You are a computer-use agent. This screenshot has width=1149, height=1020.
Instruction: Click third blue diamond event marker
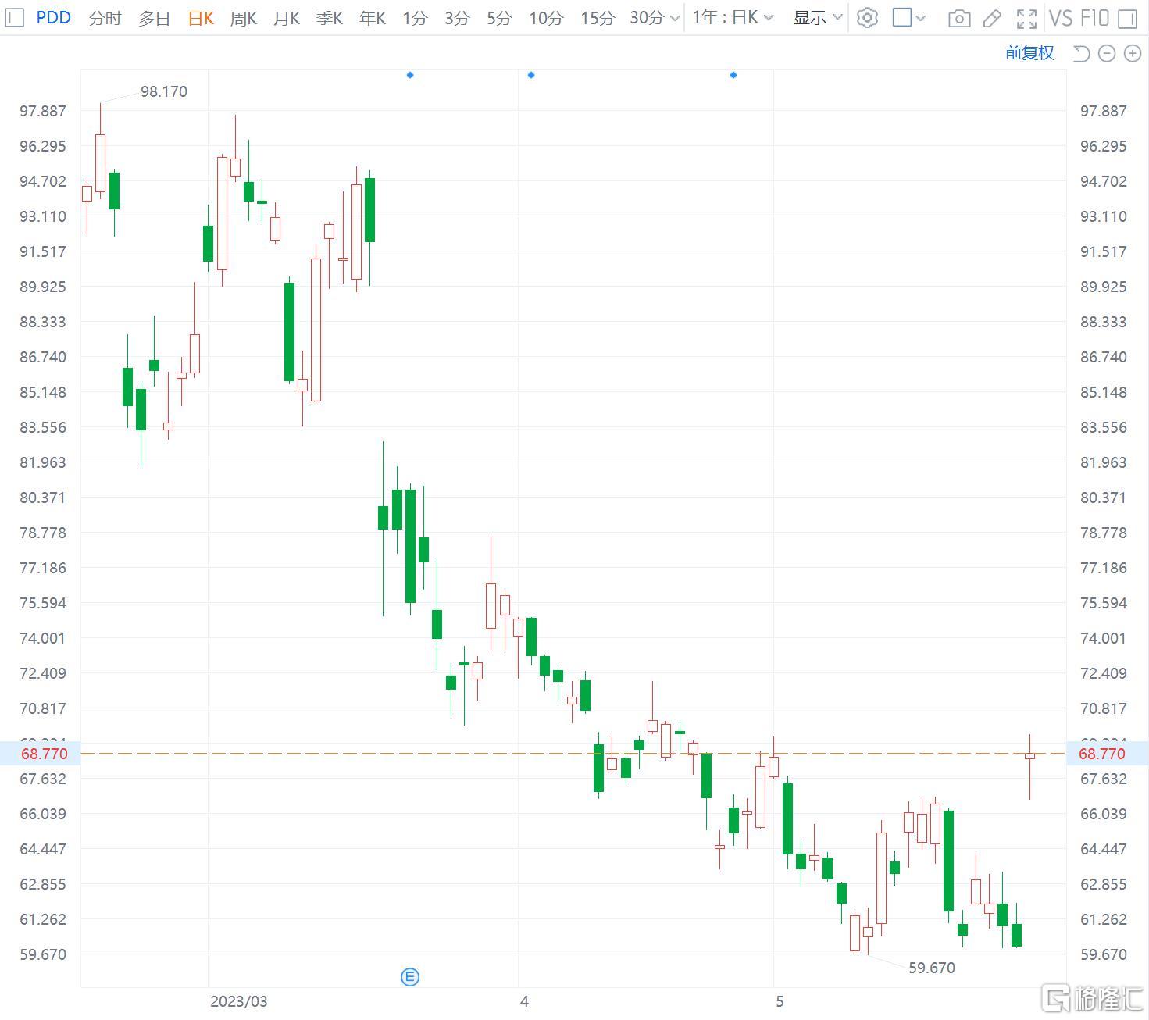733,75
